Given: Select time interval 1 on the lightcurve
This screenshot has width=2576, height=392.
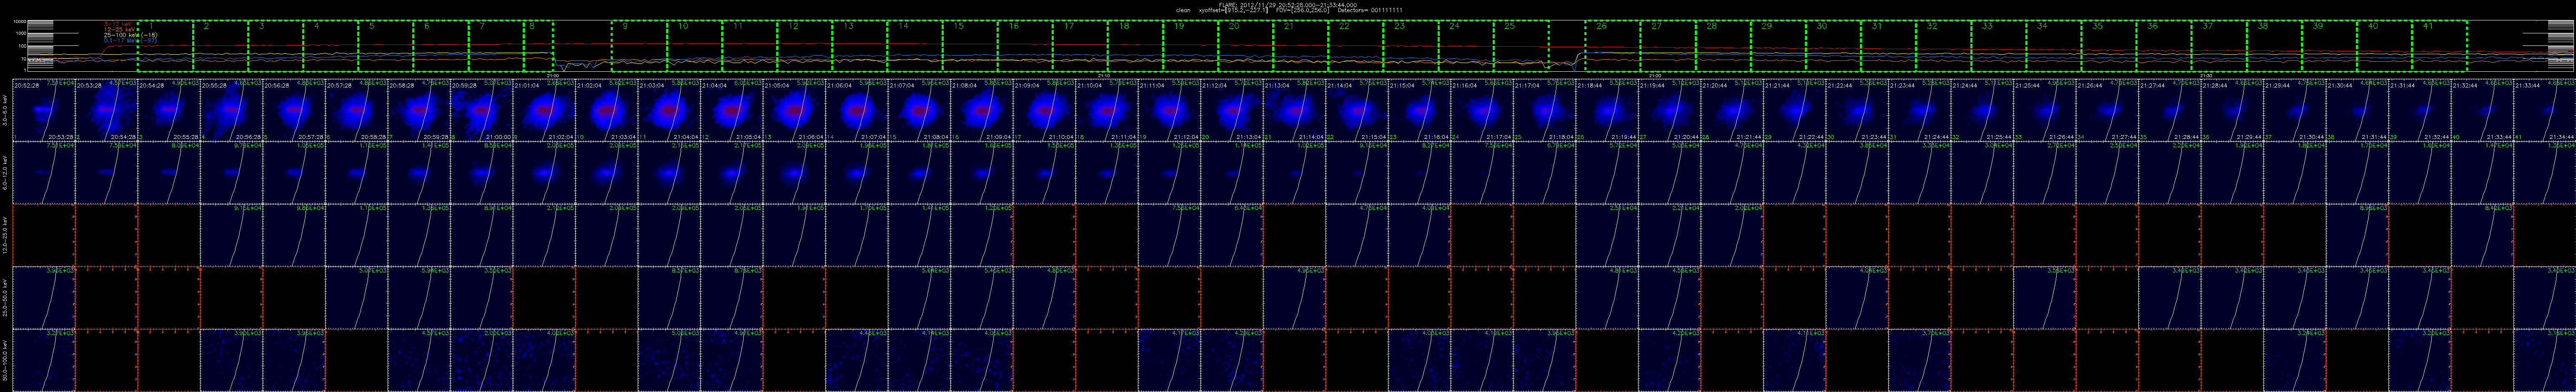Looking at the screenshot, I should [166, 45].
